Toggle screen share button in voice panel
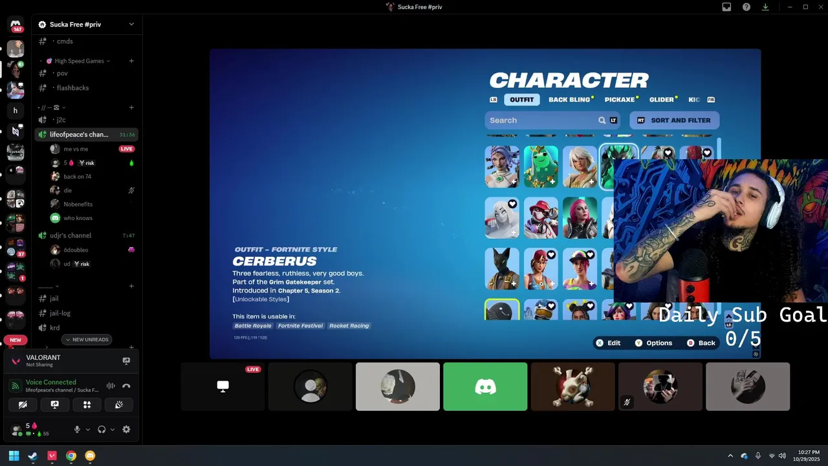 [55, 405]
